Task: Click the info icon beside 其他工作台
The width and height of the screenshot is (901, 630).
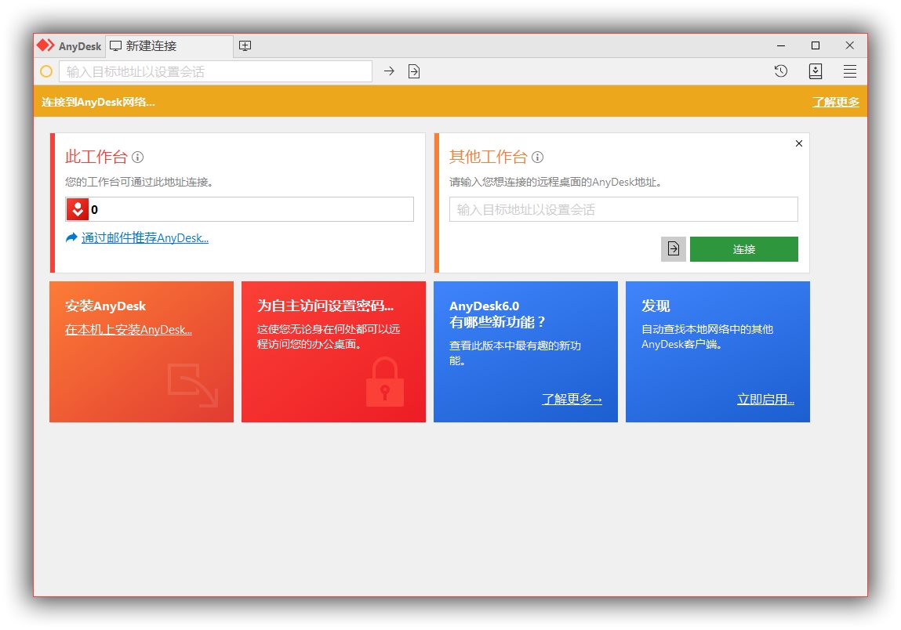Action: [x=537, y=157]
